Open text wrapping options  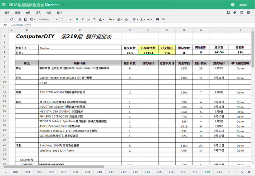pyautogui.click(x=149, y=19)
